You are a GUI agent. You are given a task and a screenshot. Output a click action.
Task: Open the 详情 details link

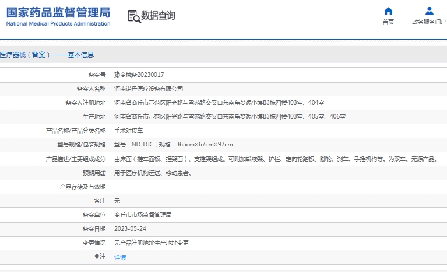120,257
